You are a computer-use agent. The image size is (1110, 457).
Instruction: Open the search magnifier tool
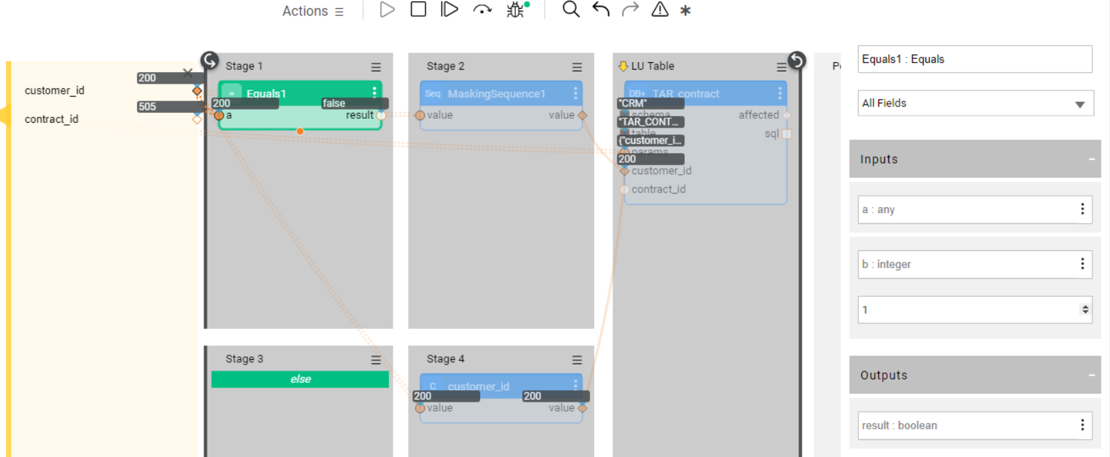point(571,10)
